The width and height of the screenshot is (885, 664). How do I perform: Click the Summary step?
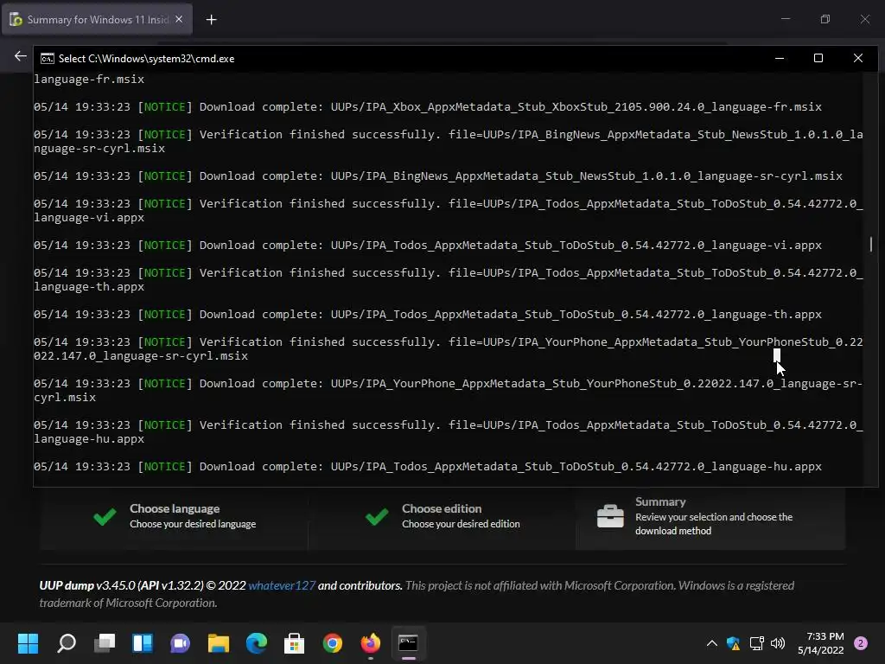coord(710,516)
